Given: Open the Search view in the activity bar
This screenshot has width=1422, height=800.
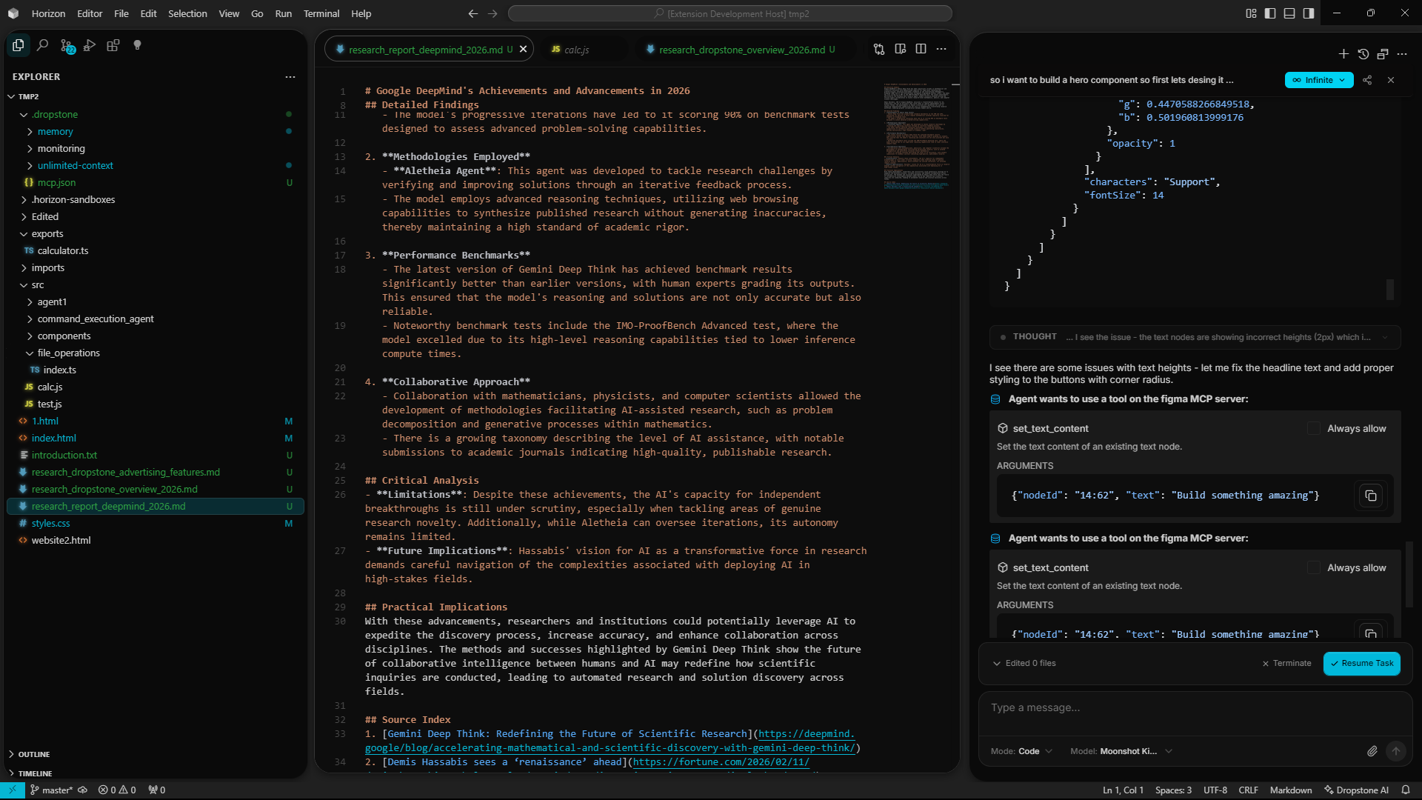Looking at the screenshot, I should point(42,45).
